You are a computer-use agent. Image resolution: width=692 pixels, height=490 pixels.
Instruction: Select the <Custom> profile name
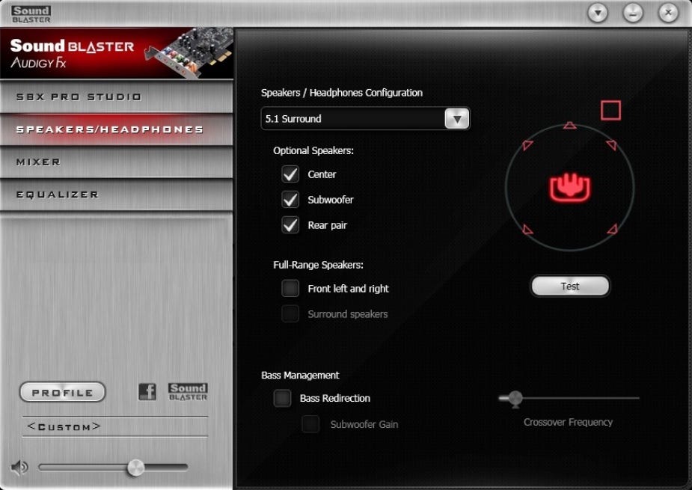pyautogui.click(x=64, y=426)
